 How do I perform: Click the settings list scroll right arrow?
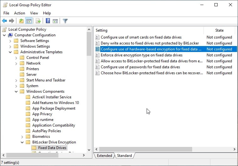[235, 149]
